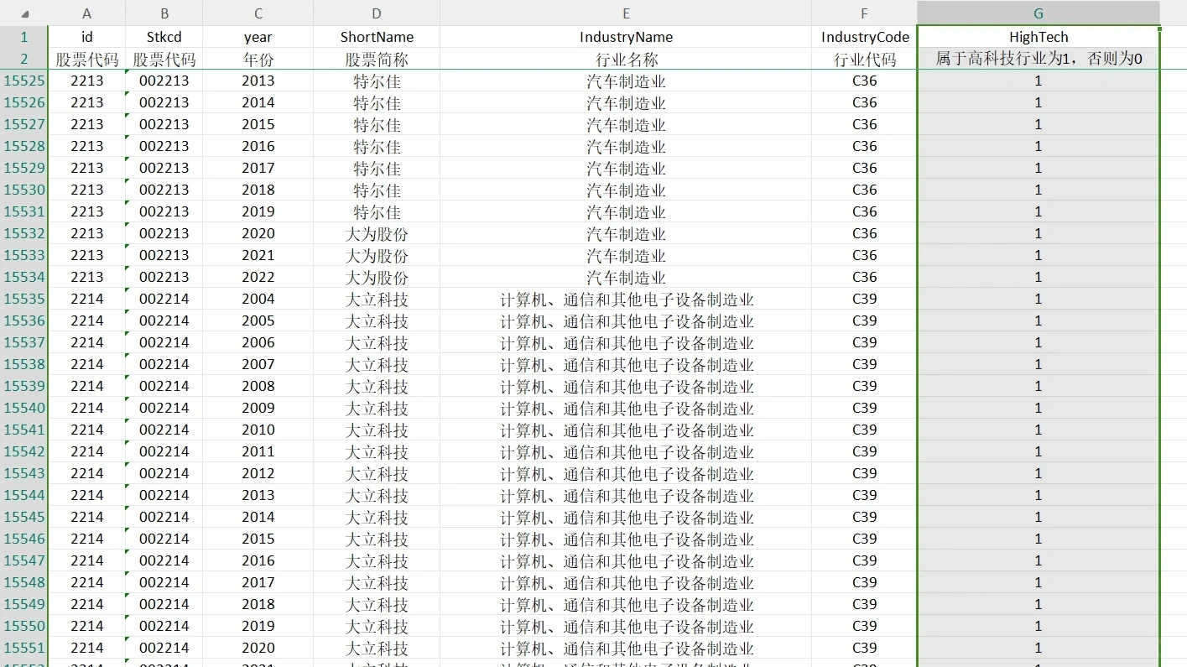Click year 2004 in row 15535
Image resolution: width=1187 pixels, height=667 pixels.
[258, 299]
